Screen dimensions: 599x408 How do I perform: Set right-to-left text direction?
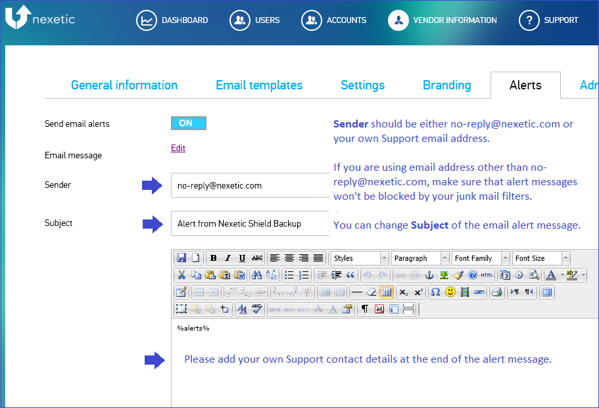tap(529, 292)
